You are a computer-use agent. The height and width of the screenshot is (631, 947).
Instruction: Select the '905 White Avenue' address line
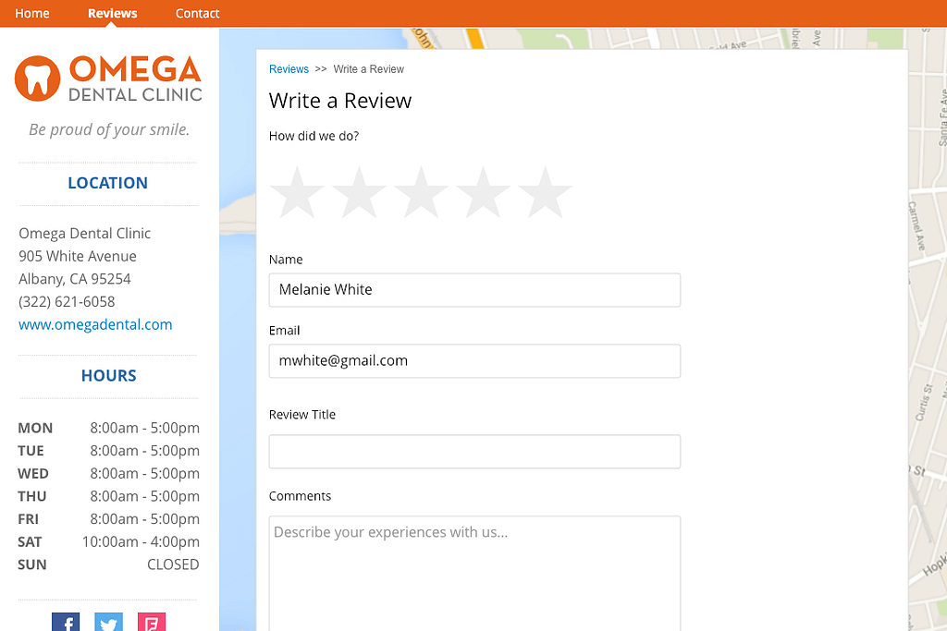pos(78,257)
